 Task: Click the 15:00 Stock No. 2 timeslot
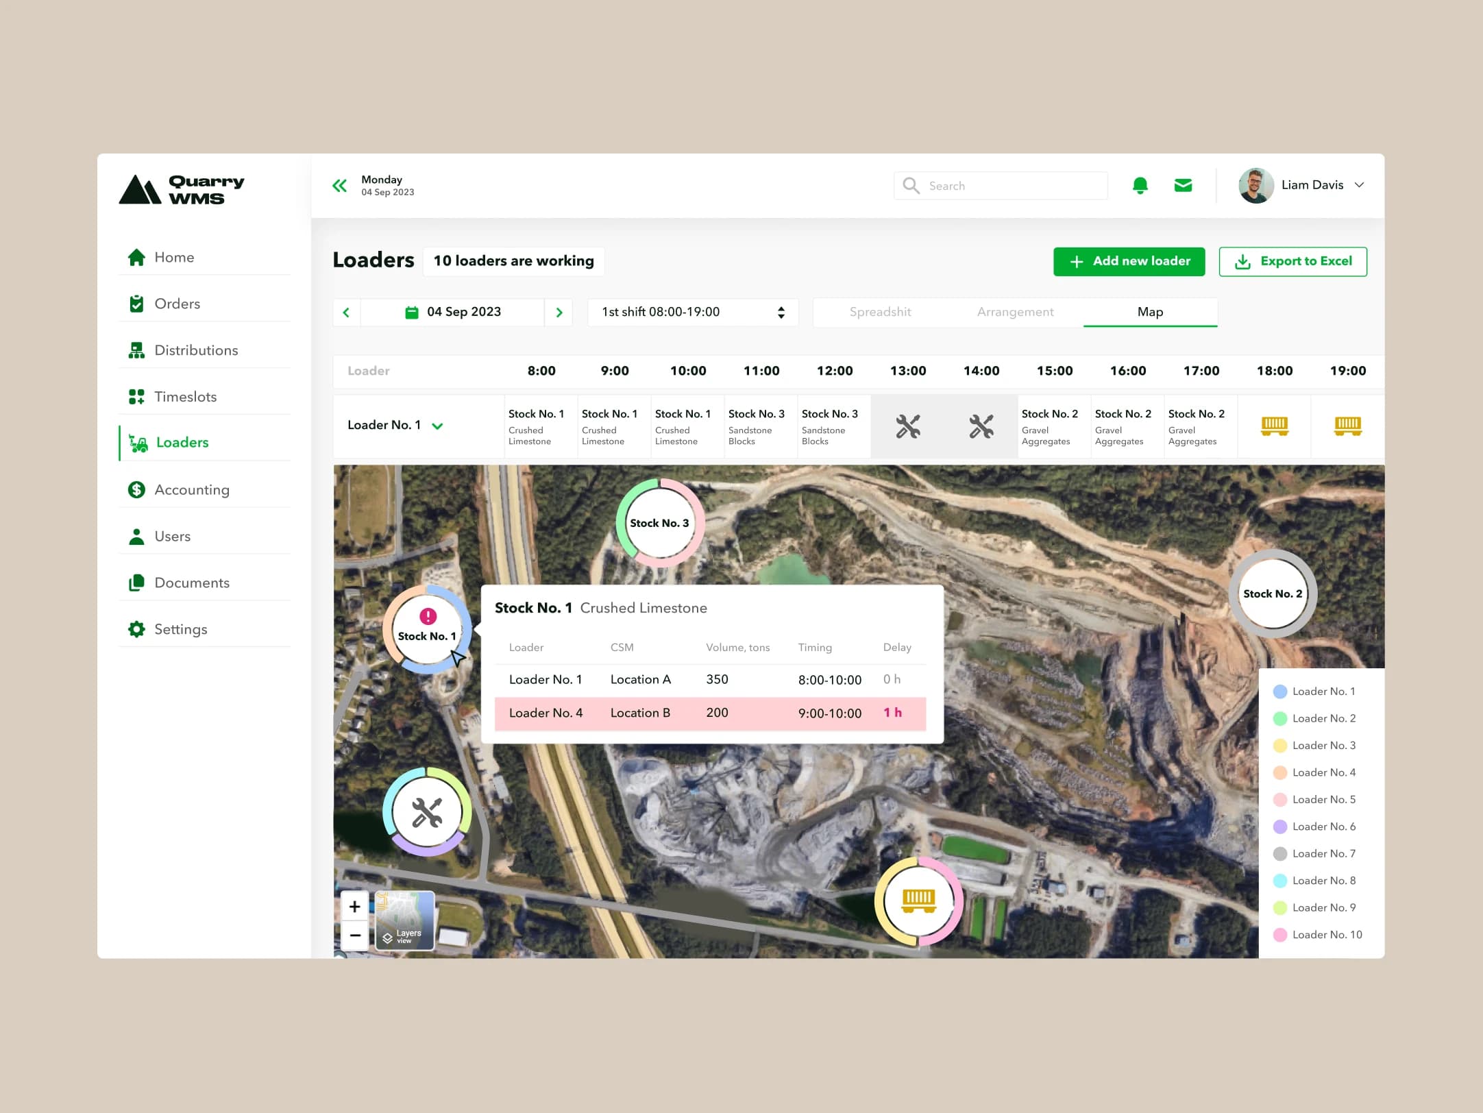click(x=1054, y=426)
